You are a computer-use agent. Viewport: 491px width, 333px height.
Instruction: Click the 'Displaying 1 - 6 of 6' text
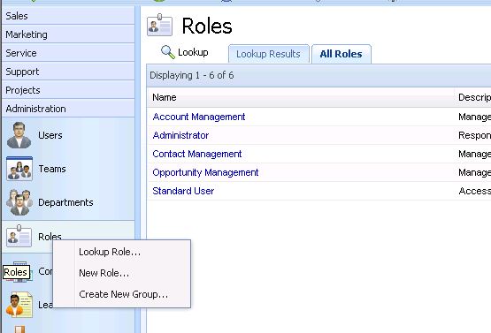(192, 75)
